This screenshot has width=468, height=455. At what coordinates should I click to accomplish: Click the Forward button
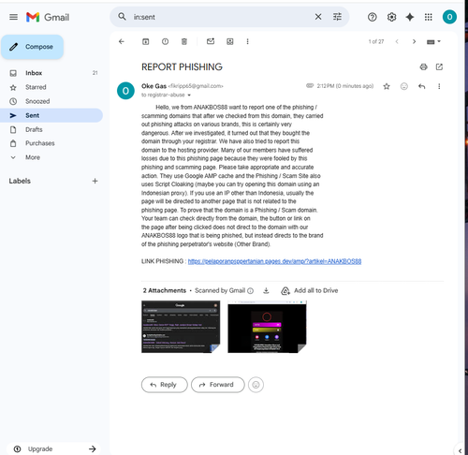click(x=218, y=385)
